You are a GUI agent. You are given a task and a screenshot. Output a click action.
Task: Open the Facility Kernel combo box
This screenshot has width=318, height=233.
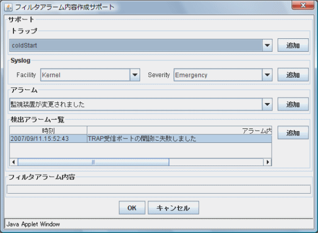coord(90,75)
